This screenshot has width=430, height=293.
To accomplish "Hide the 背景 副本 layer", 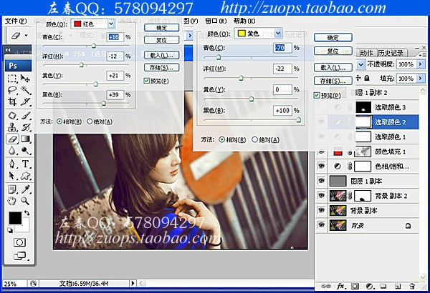I will [x=321, y=210].
